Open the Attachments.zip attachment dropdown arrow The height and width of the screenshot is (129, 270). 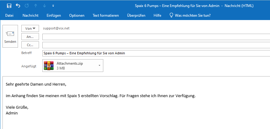pyautogui.click(x=99, y=66)
